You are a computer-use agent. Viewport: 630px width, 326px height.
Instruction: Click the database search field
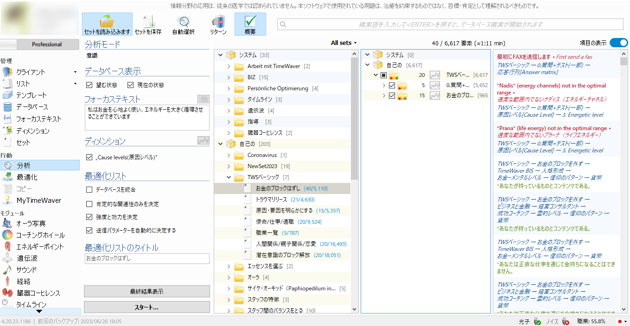[x=450, y=24]
